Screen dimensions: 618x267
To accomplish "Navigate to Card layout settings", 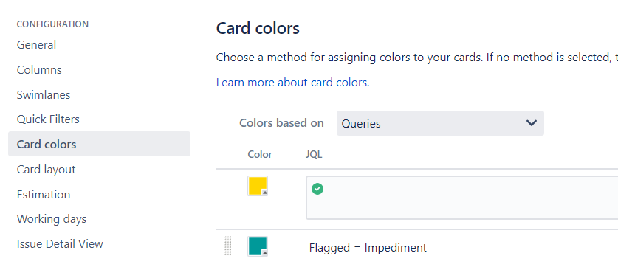I will [46, 170].
